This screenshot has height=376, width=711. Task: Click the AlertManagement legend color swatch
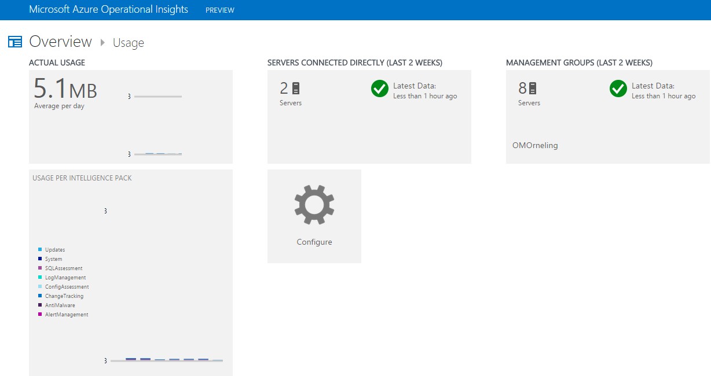pos(40,314)
